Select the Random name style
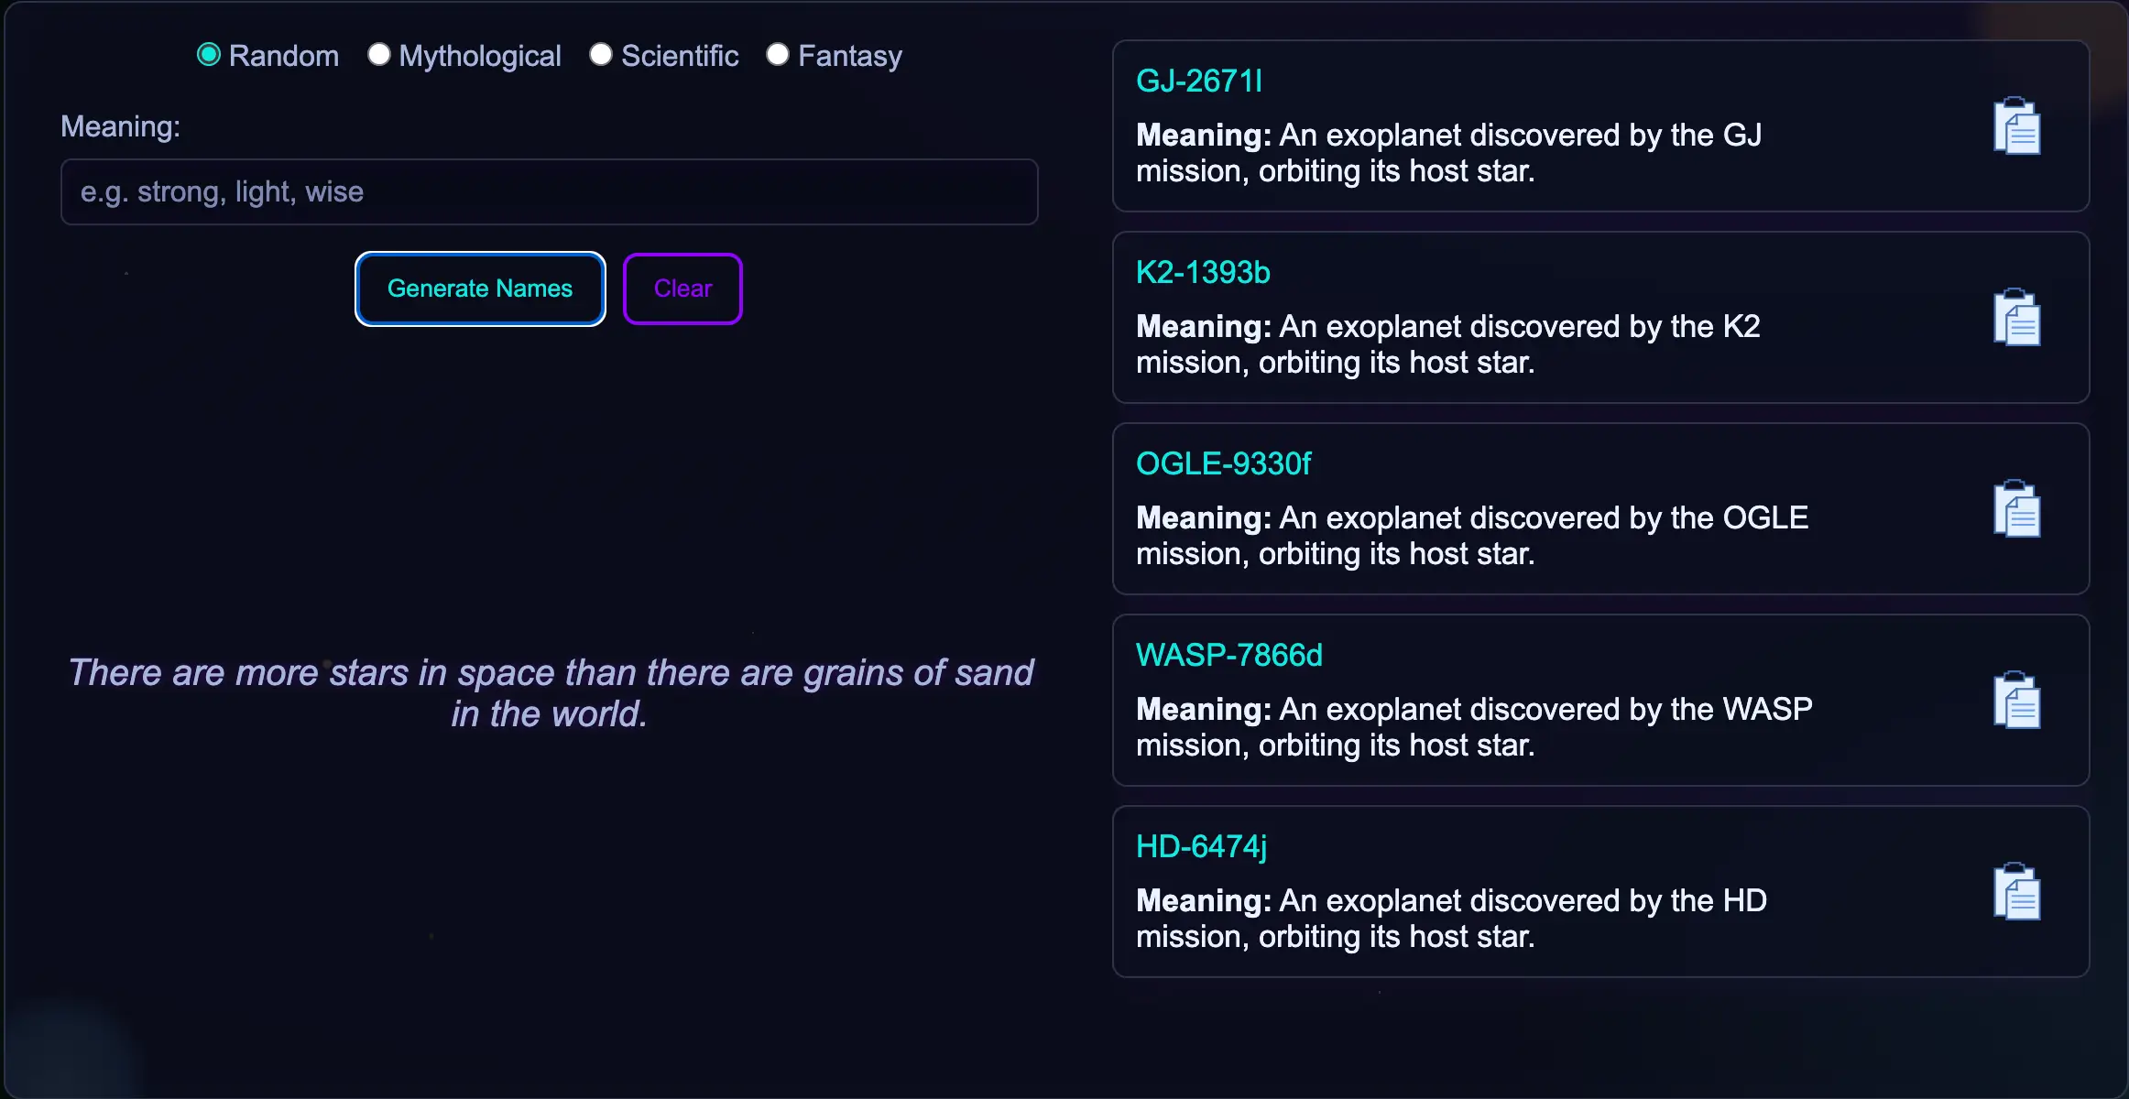Viewport: 2129px width, 1099px height. tap(208, 54)
